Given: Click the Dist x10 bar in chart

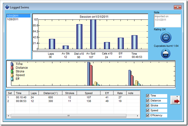Looking at the screenshot, I should [79, 37].
